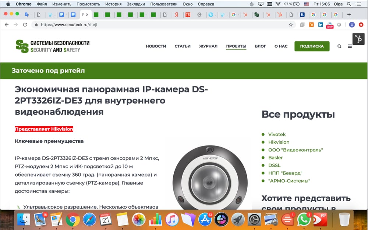Screen dimensions: 368x230
Task: Click the Systems Security and Safety logo
Action: [x=53, y=46]
